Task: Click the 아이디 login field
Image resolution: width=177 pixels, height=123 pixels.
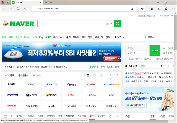Action: pyautogui.click(x=137, y=48)
